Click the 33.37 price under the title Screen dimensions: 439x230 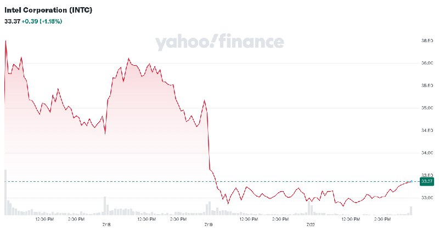click(x=12, y=21)
